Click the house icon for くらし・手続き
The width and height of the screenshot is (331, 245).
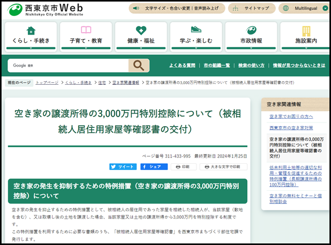[31, 30]
